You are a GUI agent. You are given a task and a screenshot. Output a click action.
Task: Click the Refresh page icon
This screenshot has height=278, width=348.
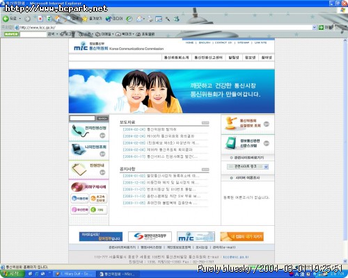tap(49, 19)
